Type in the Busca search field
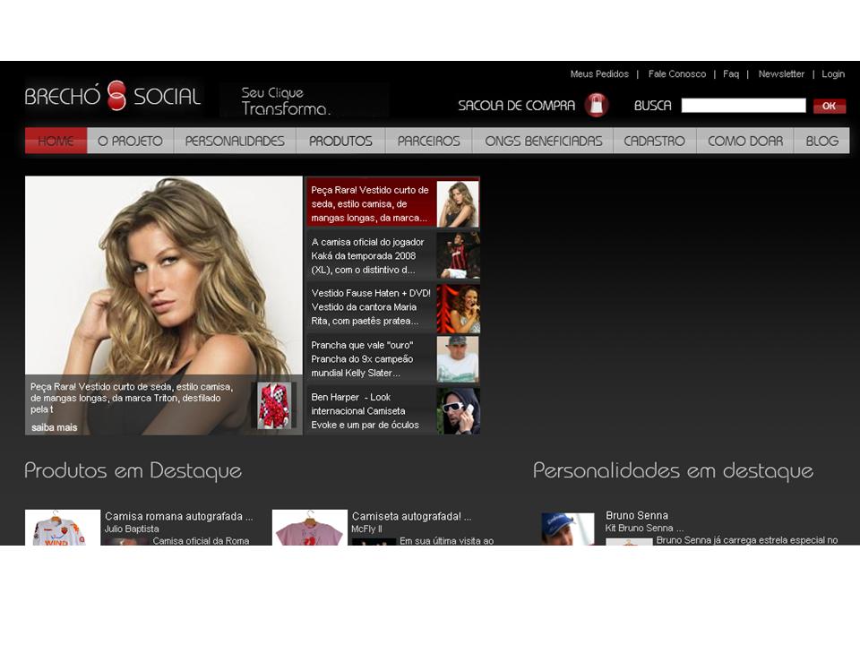This screenshot has width=860, height=645. pos(743,106)
